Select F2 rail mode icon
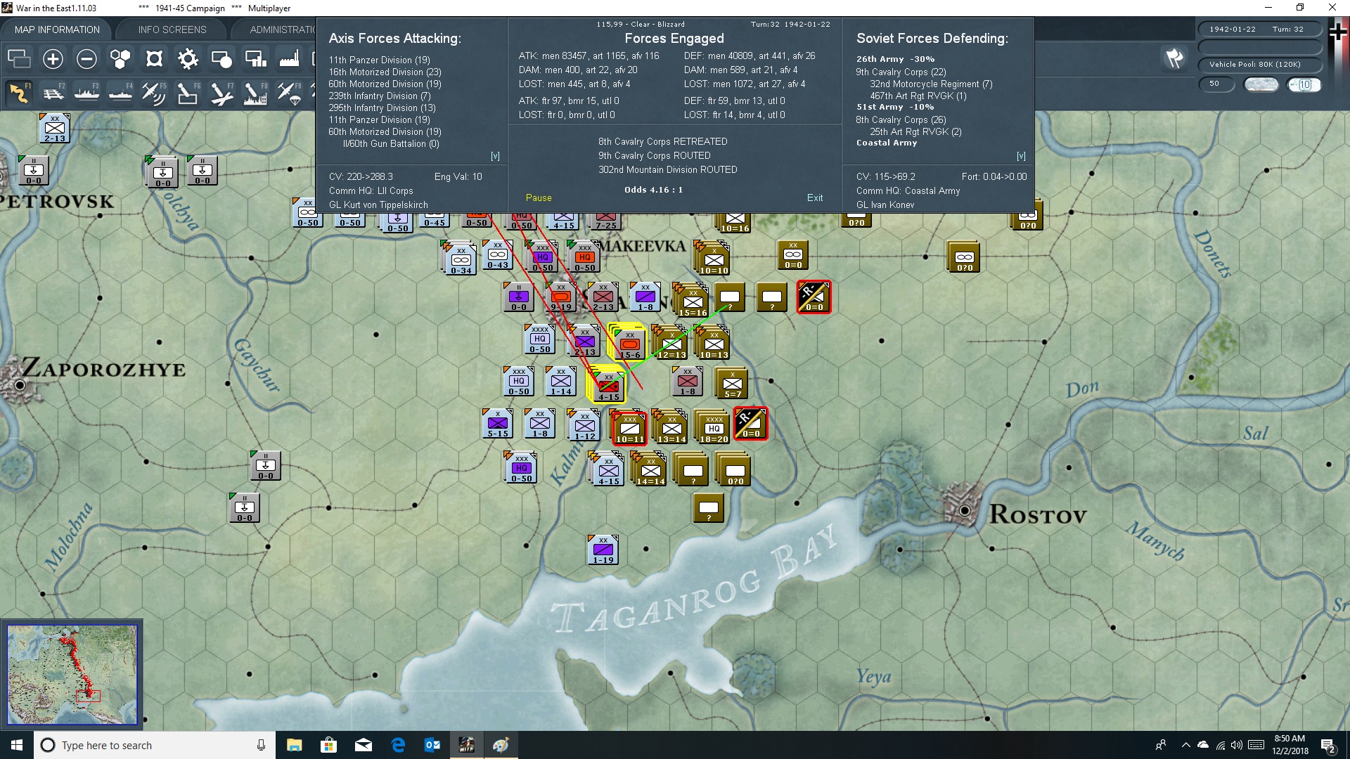The height and width of the screenshot is (759, 1350). click(x=53, y=93)
